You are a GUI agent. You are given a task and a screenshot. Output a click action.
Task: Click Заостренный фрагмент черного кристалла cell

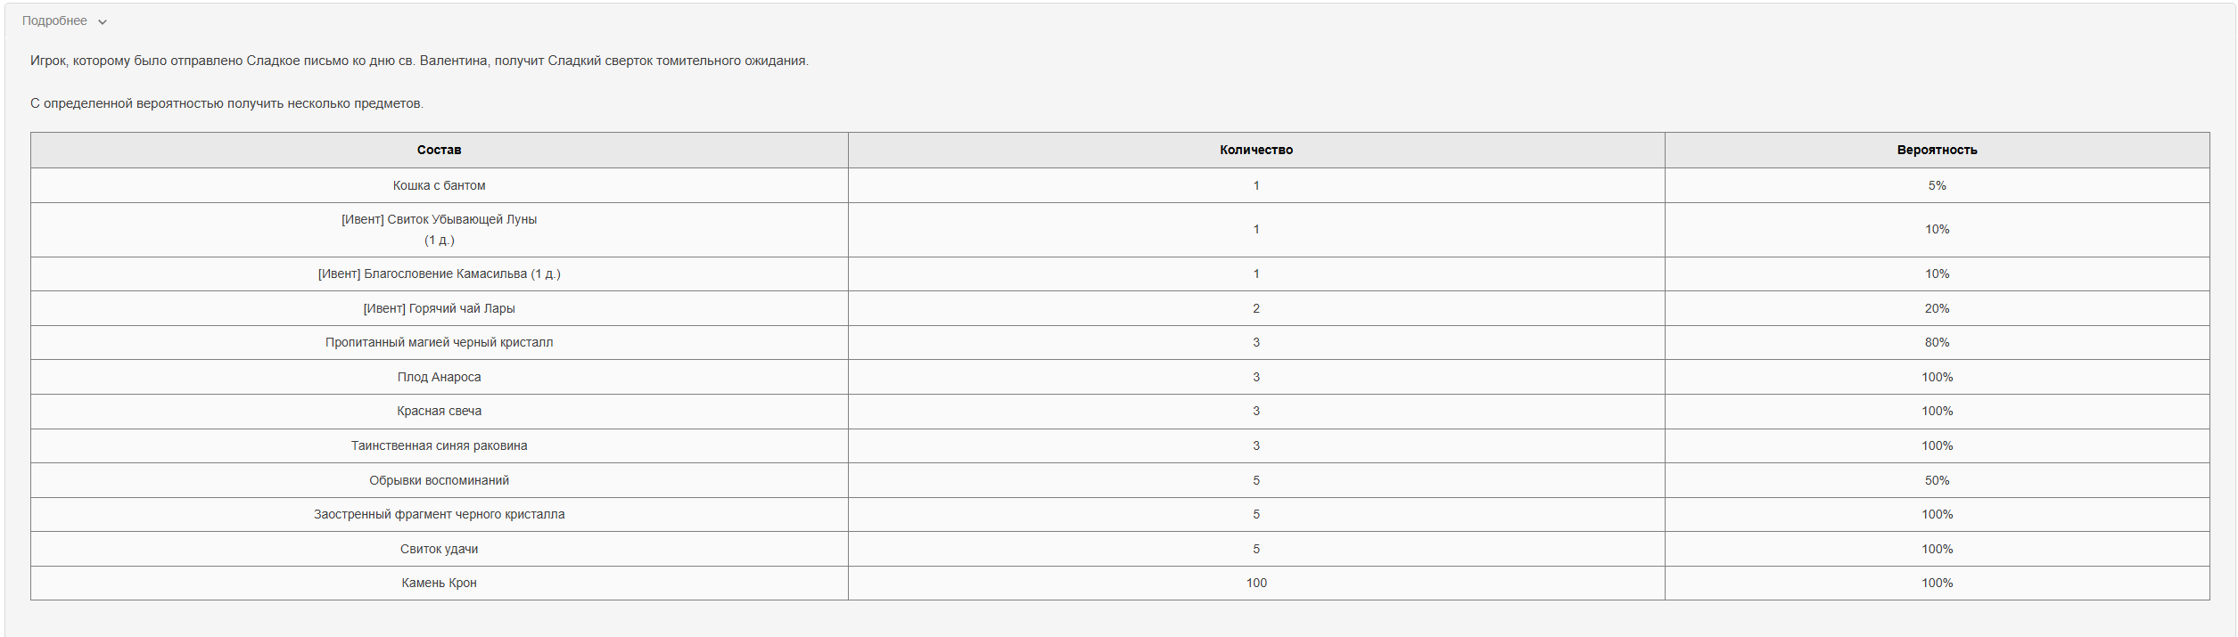(x=439, y=514)
